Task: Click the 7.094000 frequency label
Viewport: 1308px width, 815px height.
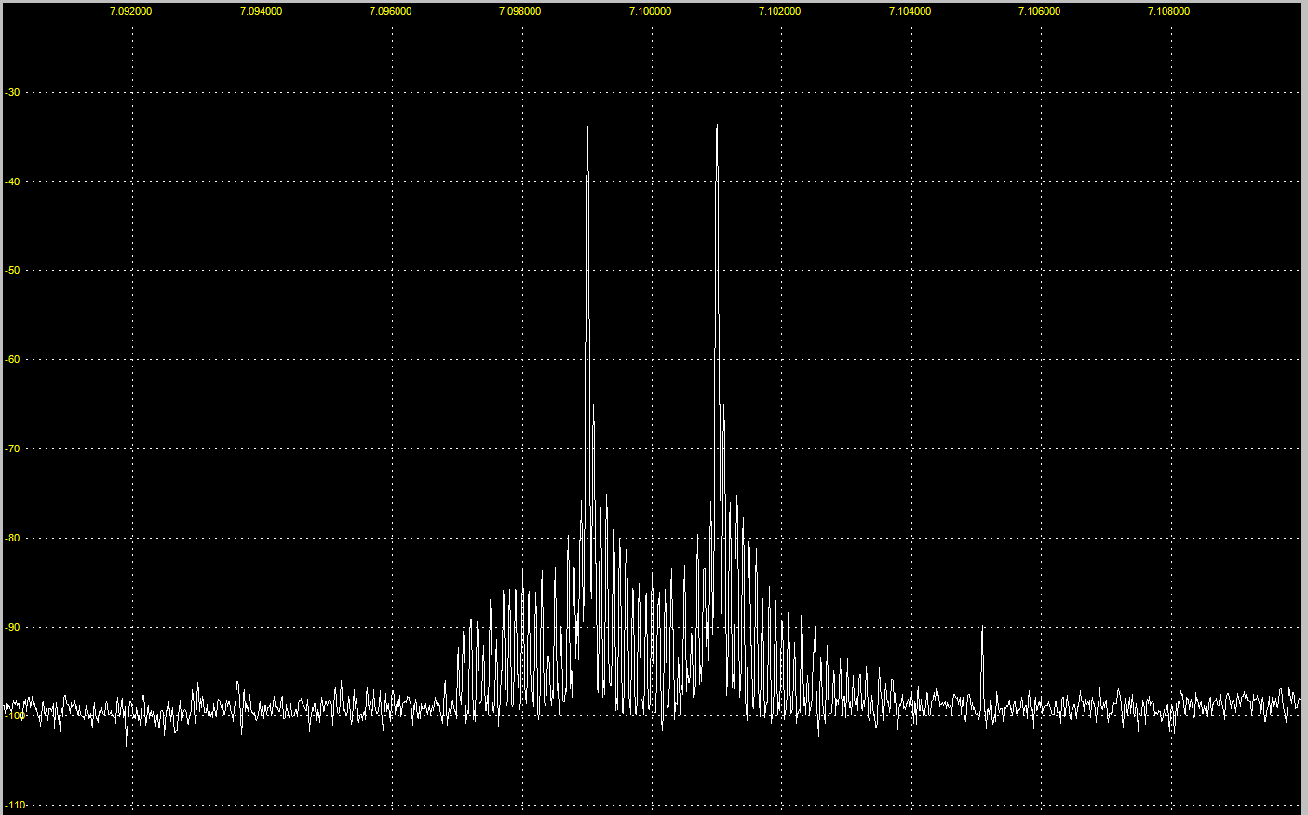Action: coord(261,12)
